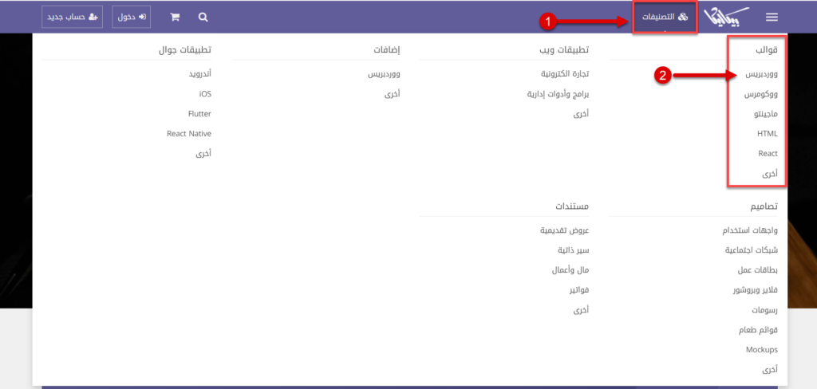Choose ماجينتو template category
This screenshot has width=817, height=389.
(x=764, y=114)
